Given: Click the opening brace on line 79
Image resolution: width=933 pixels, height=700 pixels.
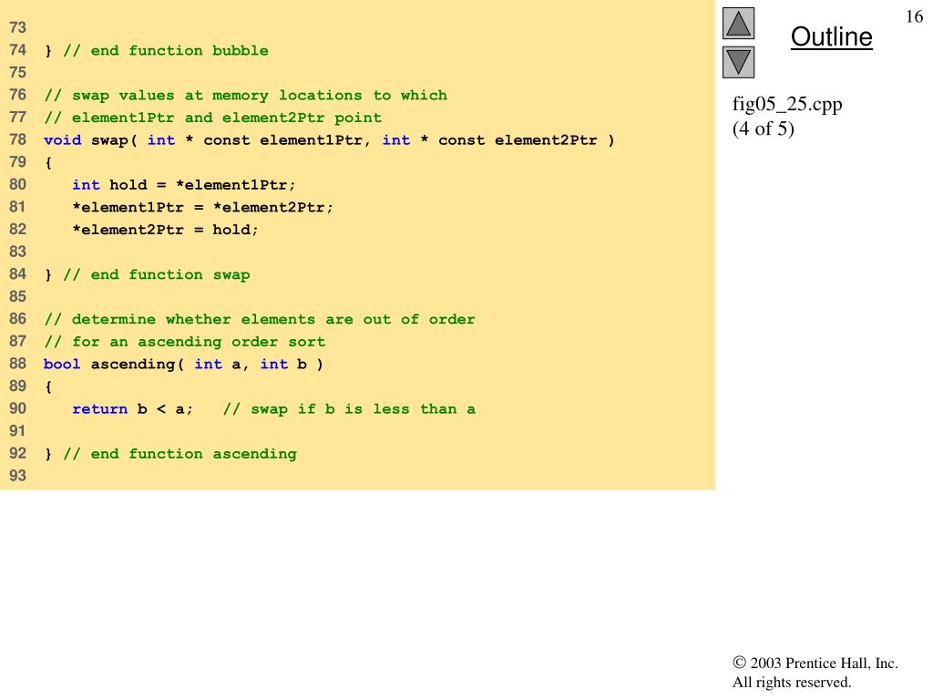Looking at the screenshot, I should [x=48, y=163].
